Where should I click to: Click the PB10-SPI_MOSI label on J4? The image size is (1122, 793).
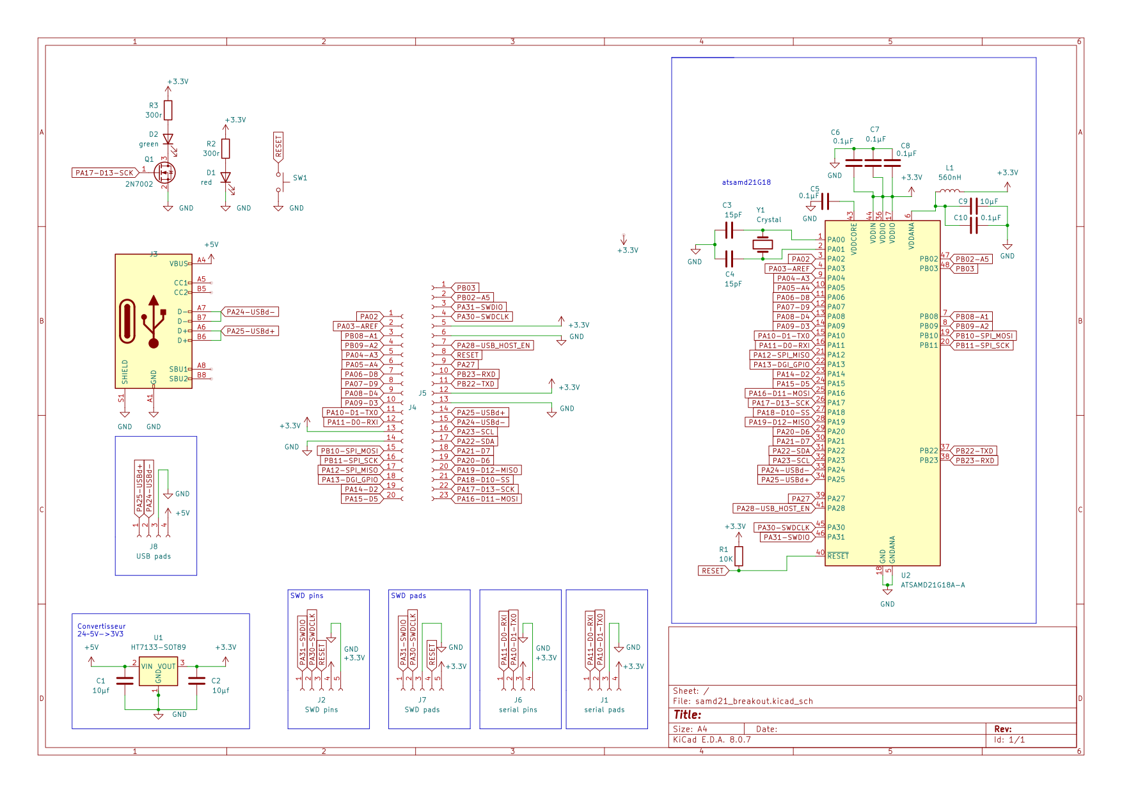[x=350, y=451]
